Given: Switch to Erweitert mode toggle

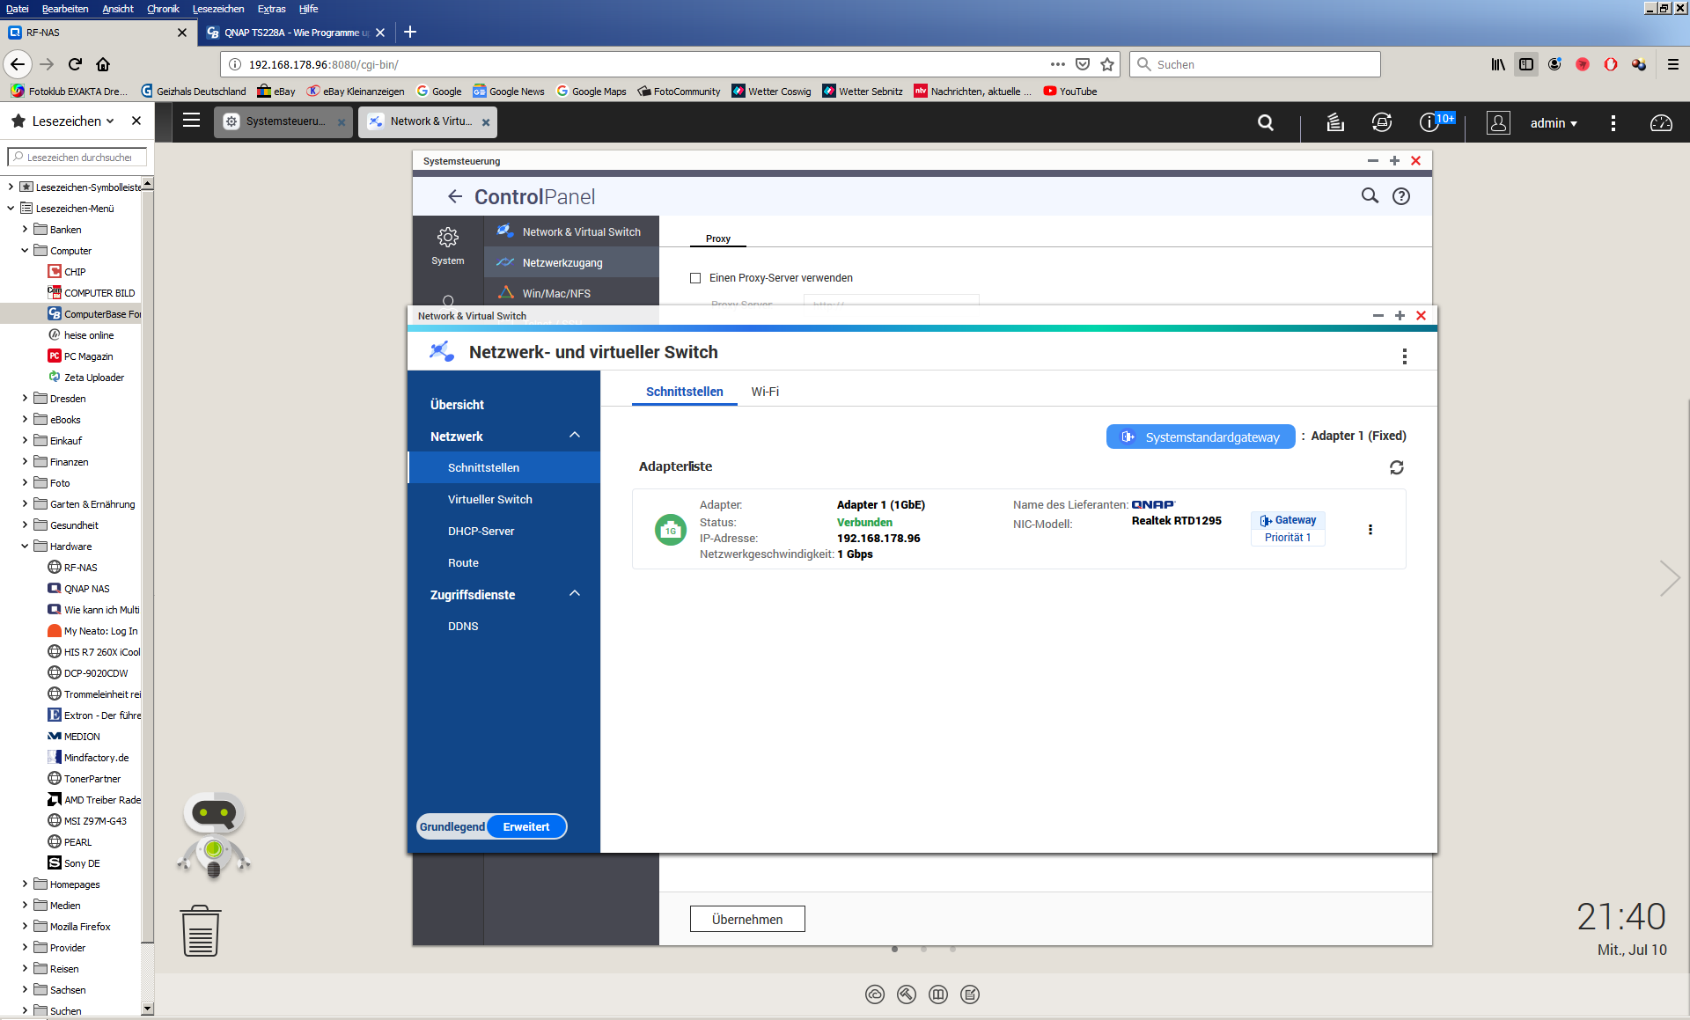Looking at the screenshot, I should click(x=525, y=826).
